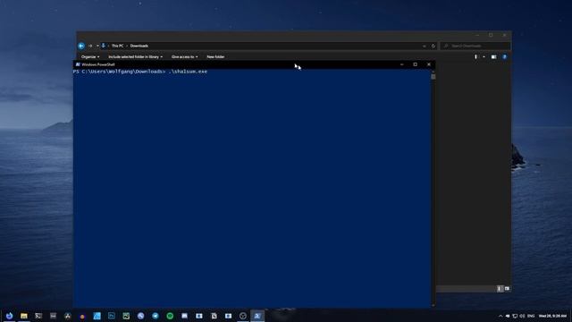Click the Forward arrow in File Explorer
The width and height of the screenshot is (572, 322).
90,46
